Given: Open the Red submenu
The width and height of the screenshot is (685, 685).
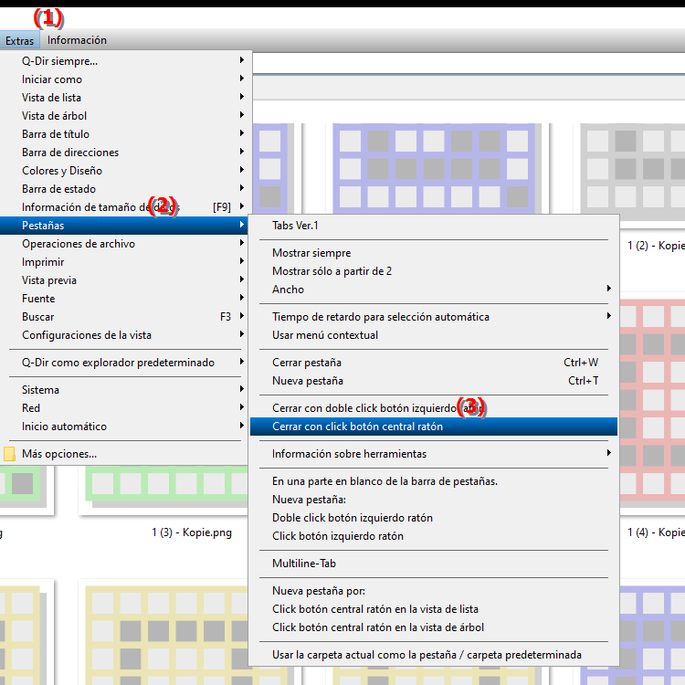Looking at the screenshot, I should point(124,408).
